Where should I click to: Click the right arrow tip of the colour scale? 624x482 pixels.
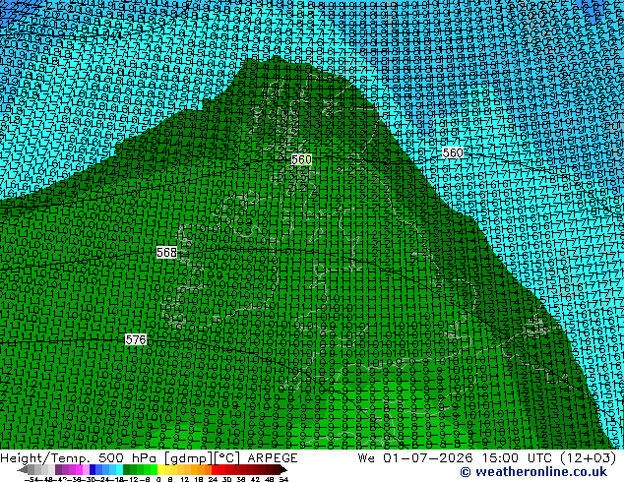[x=285, y=470]
